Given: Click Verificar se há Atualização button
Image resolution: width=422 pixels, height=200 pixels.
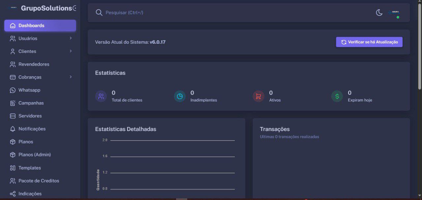Looking at the screenshot, I should 369,42.
